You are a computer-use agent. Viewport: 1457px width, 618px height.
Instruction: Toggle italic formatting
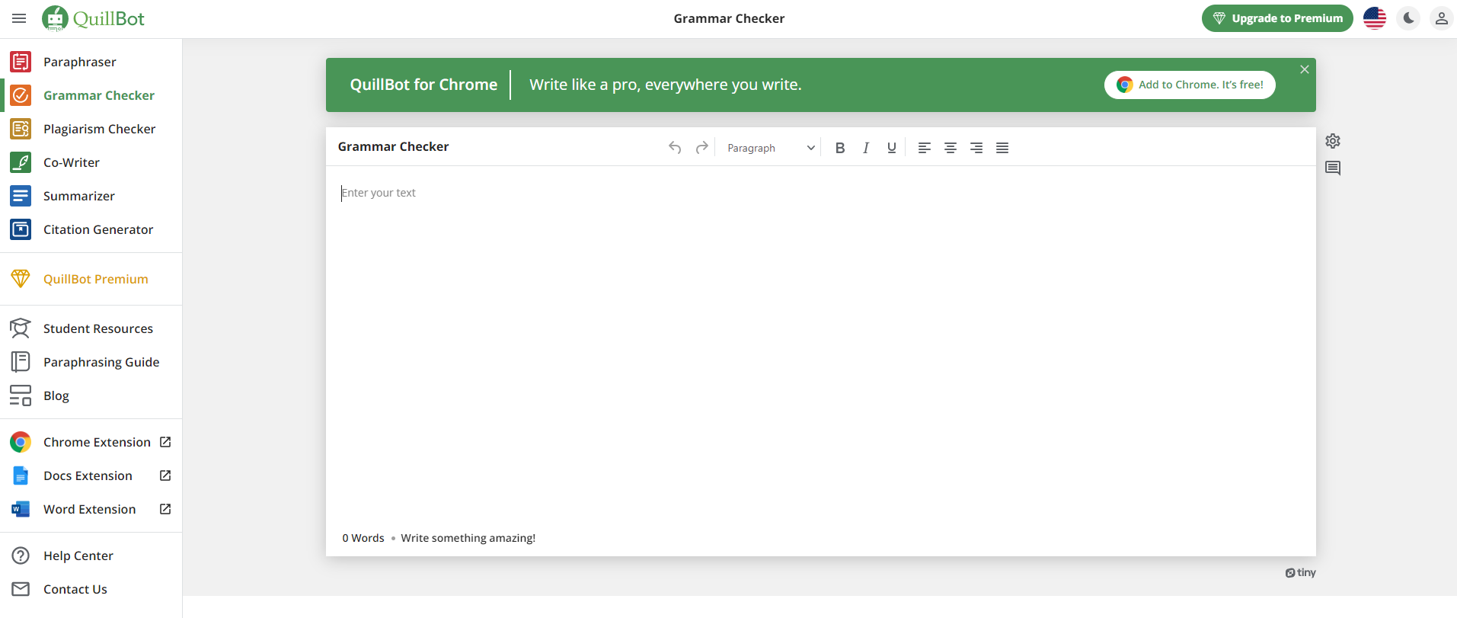(x=866, y=148)
